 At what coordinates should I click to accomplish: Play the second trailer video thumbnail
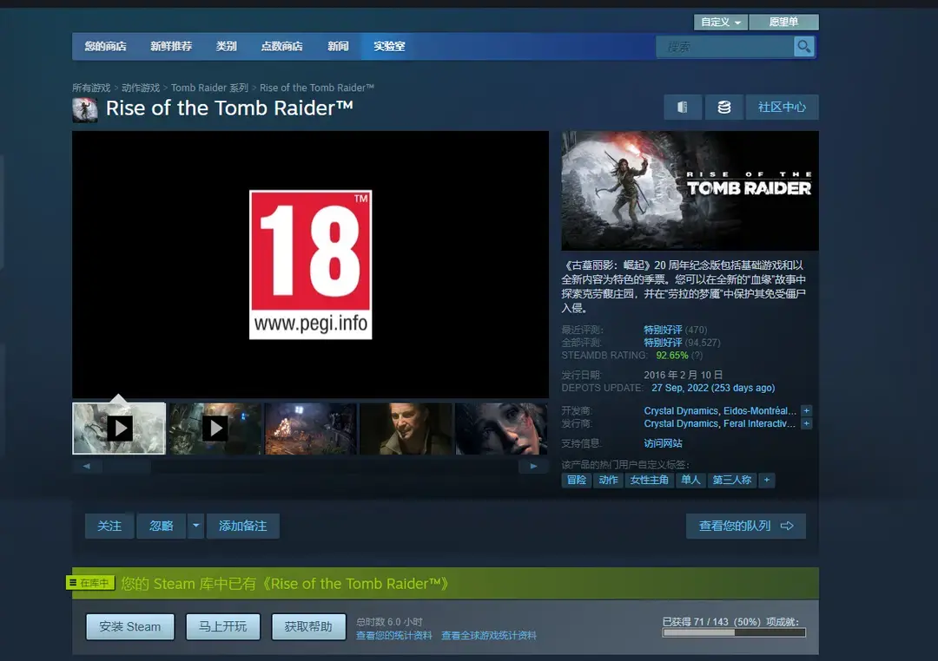[215, 429]
